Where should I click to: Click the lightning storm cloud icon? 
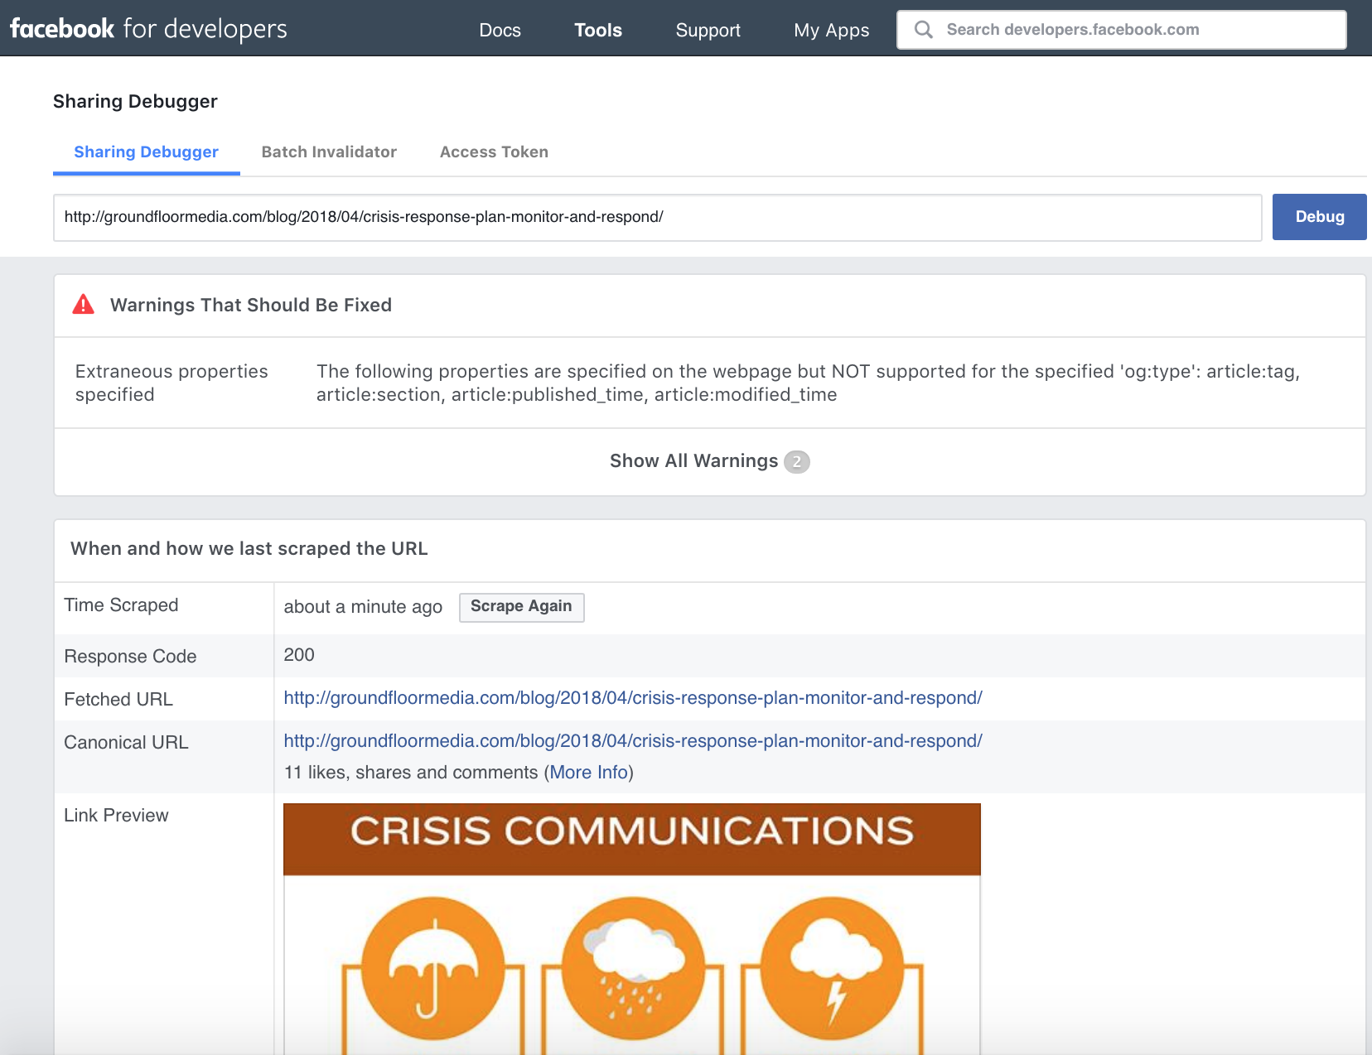(x=832, y=968)
